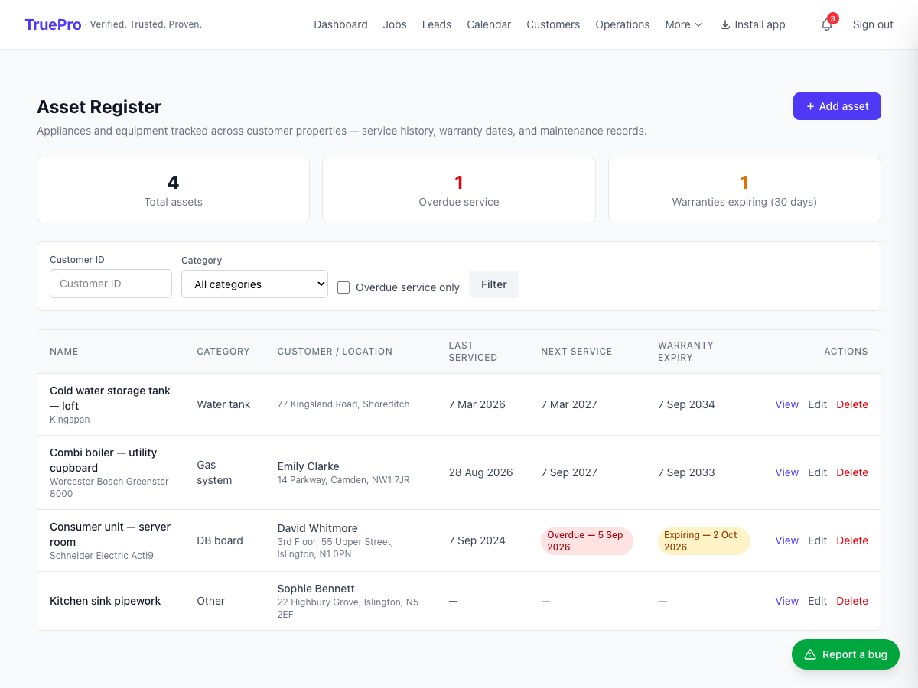The height and width of the screenshot is (688, 918).
Task: Click the Worcester Bosch Greenstar 8000 text
Action: point(109,488)
